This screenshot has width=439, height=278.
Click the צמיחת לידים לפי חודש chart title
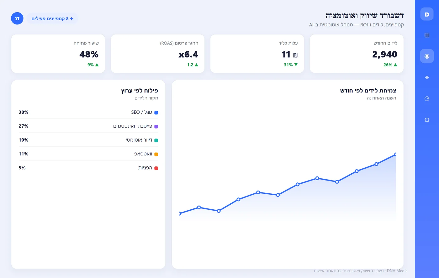[368, 91]
